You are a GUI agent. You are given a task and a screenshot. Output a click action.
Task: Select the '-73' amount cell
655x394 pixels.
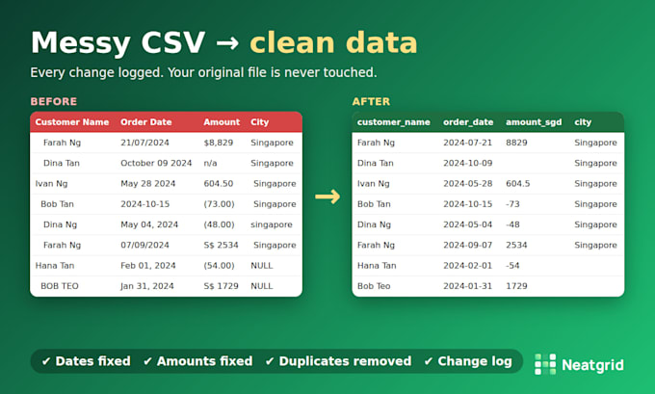(512, 204)
